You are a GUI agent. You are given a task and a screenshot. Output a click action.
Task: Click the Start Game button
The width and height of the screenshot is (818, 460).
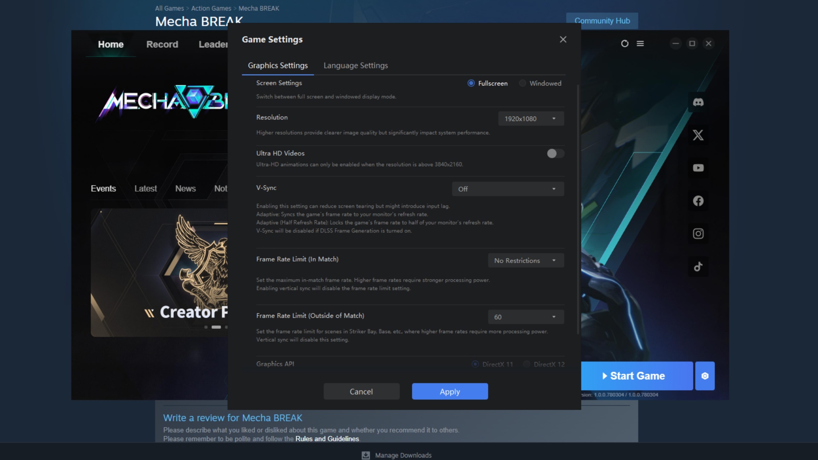point(637,376)
